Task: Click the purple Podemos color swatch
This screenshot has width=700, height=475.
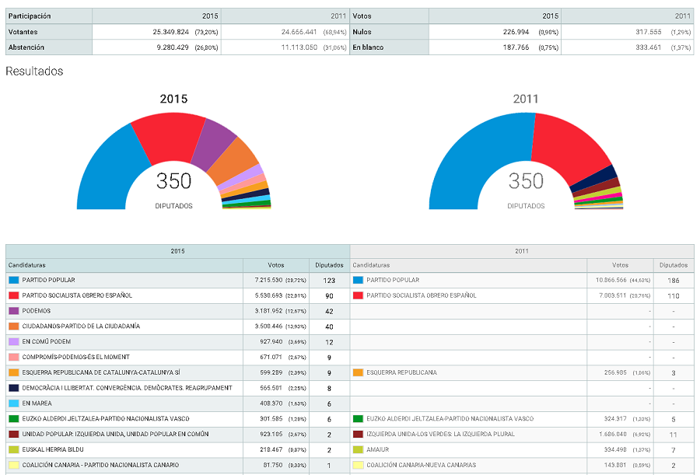Action: (14, 311)
